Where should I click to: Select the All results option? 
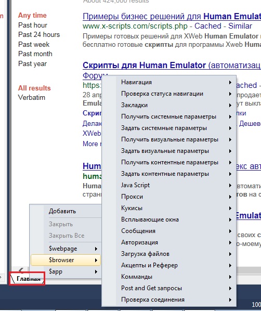tap(34, 88)
